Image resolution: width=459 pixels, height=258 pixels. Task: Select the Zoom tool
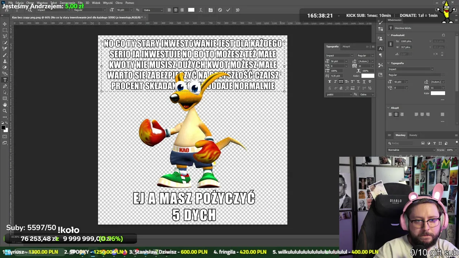[x=5, y=111]
